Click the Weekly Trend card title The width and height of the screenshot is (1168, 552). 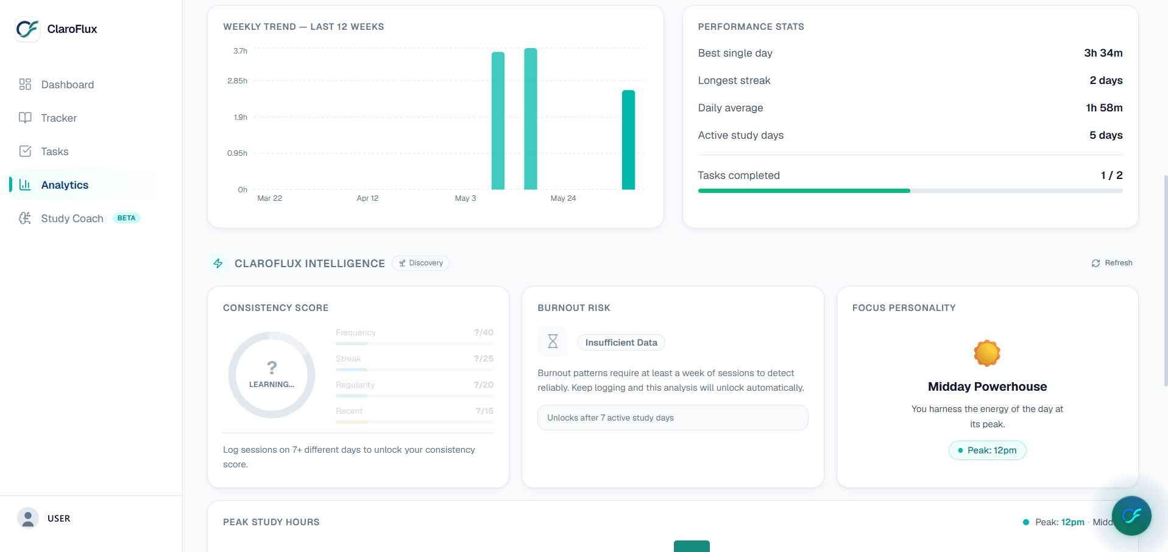[x=303, y=27]
